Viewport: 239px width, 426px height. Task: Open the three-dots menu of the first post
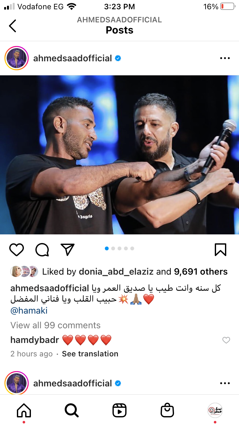[225, 58]
